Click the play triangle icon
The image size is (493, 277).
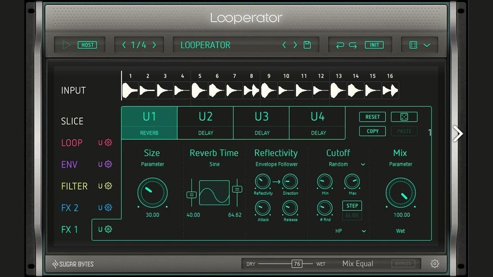[66, 45]
